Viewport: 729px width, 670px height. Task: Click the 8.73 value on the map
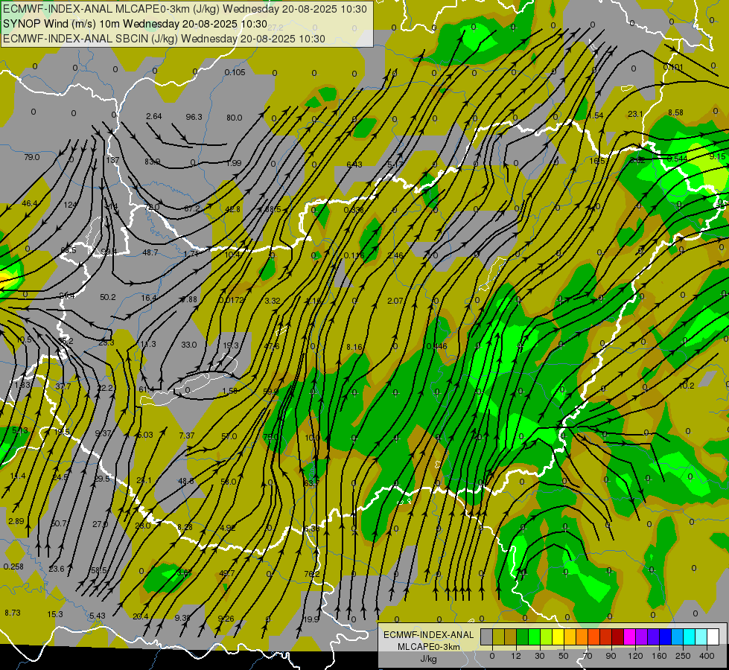(x=13, y=613)
